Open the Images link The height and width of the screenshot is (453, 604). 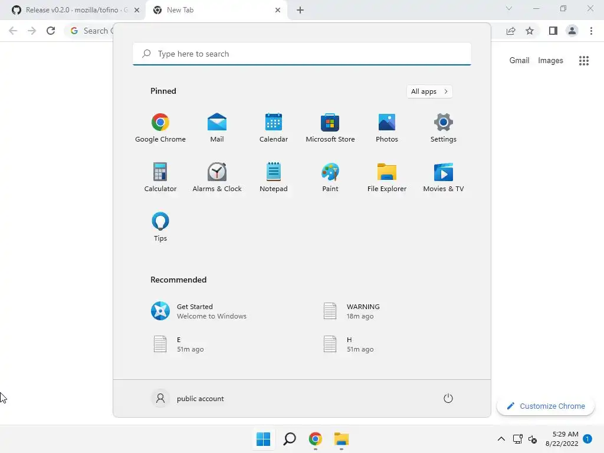(x=550, y=61)
